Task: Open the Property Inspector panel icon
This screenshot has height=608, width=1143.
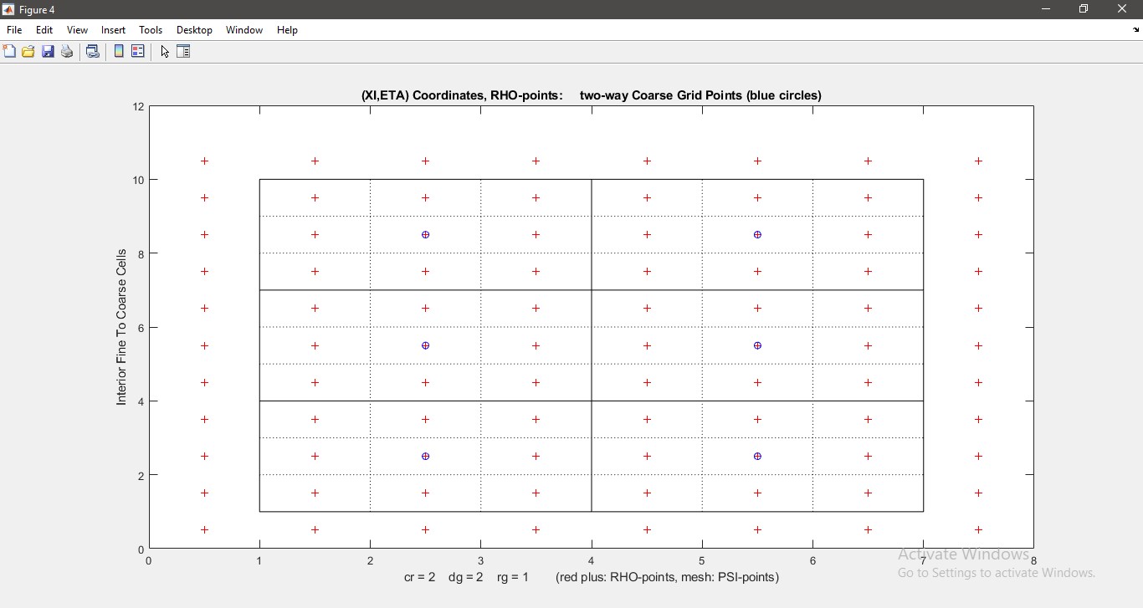Action: (184, 52)
